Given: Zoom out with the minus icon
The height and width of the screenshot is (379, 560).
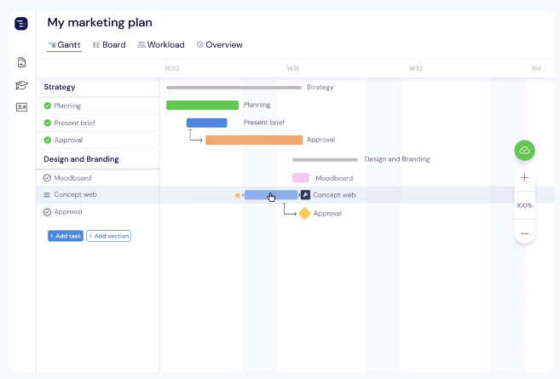Looking at the screenshot, I should click(x=524, y=233).
